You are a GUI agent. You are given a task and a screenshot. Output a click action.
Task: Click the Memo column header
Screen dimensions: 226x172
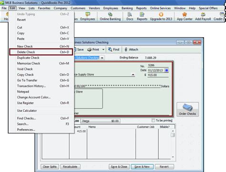click(92, 127)
